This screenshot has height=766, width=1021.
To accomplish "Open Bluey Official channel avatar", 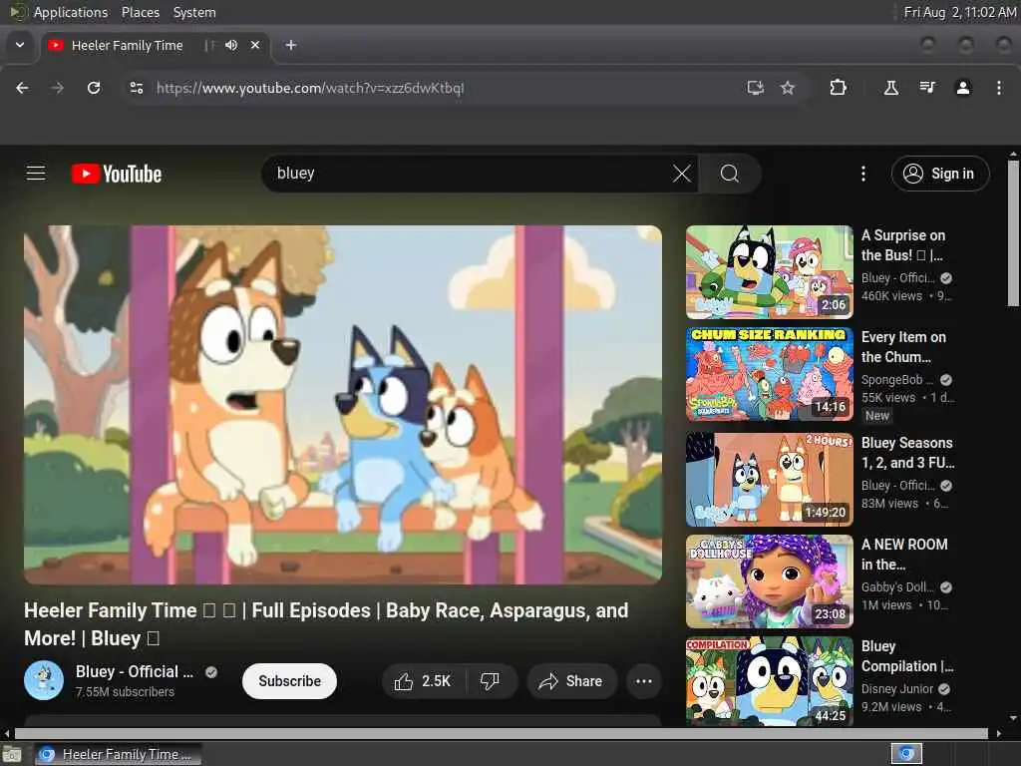I will [44, 680].
